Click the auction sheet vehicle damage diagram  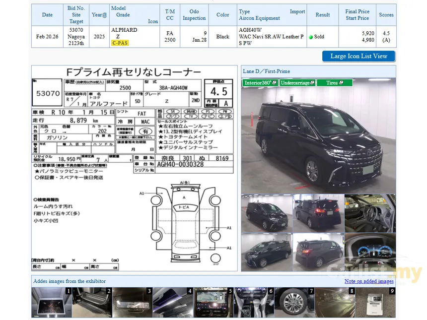pos(185,222)
